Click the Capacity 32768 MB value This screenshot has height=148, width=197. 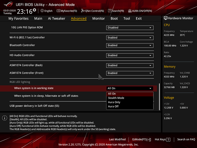169,87
